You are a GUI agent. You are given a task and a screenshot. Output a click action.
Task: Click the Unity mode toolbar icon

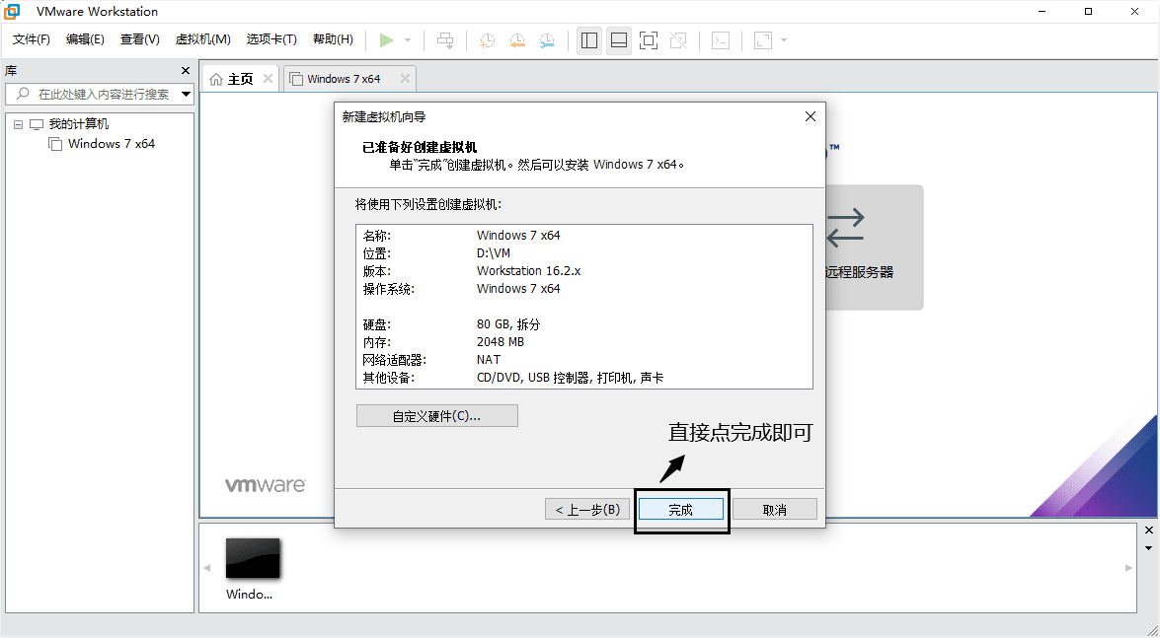click(x=677, y=39)
